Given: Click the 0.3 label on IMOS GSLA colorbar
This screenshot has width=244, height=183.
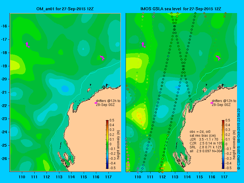Looking at the screenshot, I should pos(228,130).
